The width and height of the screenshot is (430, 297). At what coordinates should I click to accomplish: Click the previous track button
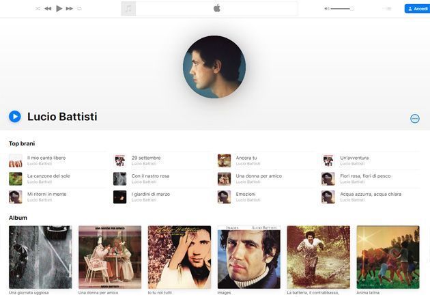coord(48,8)
